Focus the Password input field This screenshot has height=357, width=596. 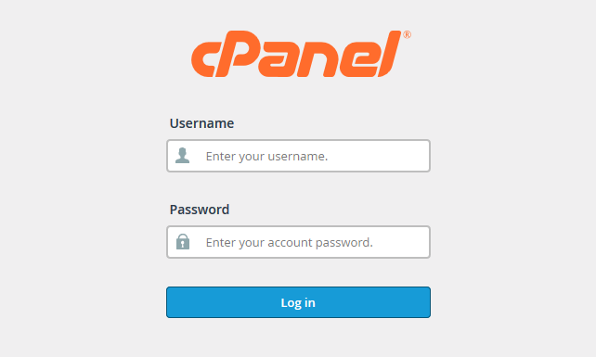click(298, 242)
